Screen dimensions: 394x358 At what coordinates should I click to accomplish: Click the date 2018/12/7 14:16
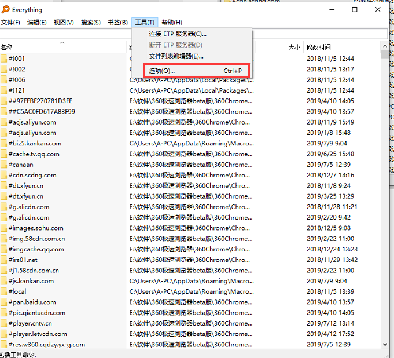pyautogui.click(x=330, y=175)
